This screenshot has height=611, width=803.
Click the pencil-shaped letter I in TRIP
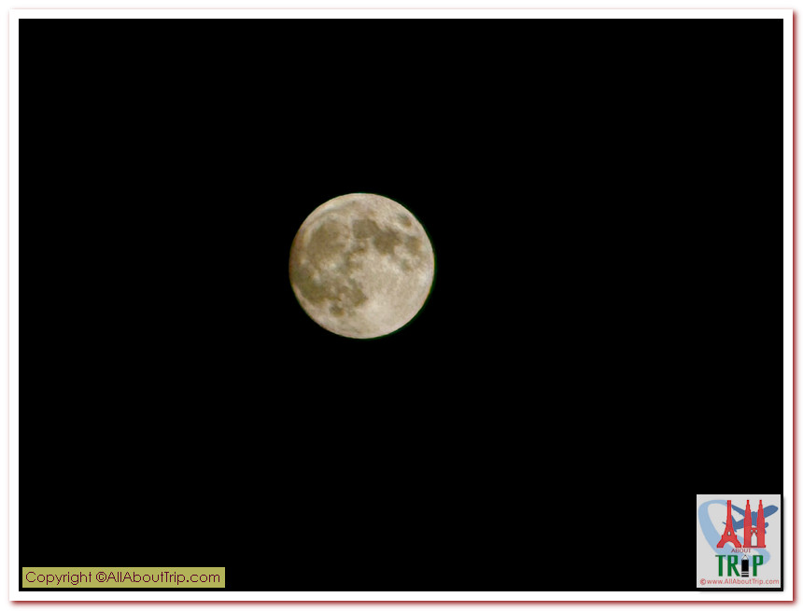(x=745, y=565)
